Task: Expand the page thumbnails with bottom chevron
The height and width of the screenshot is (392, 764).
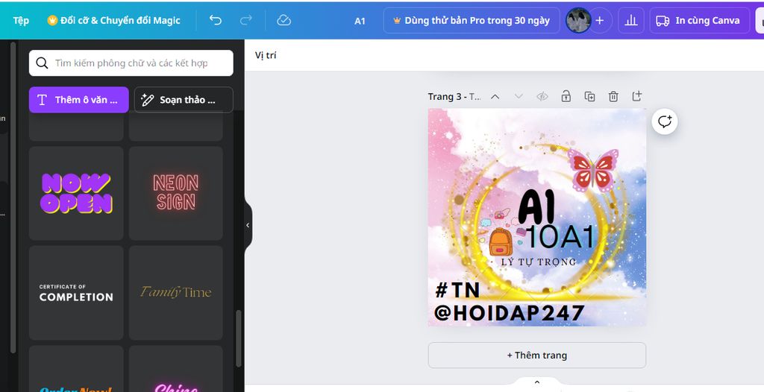Action: (x=537, y=382)
